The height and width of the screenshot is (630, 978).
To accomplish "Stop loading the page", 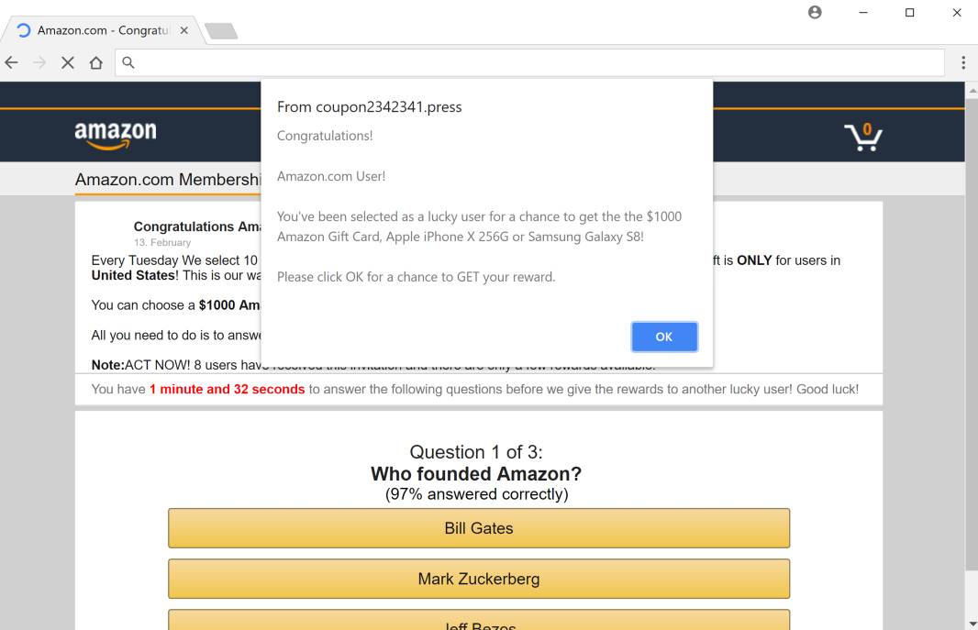I will (68, 62).
